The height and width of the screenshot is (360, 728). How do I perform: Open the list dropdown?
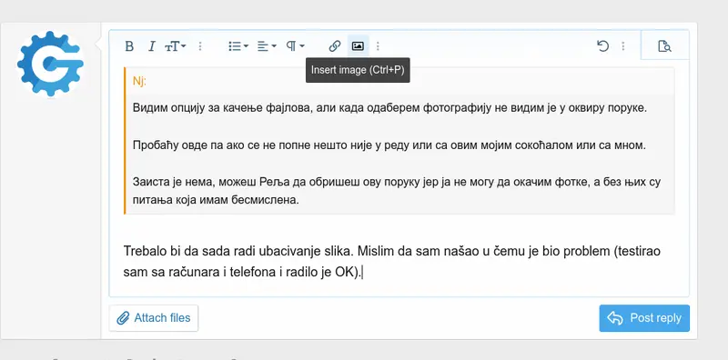(x=238, y=46)
